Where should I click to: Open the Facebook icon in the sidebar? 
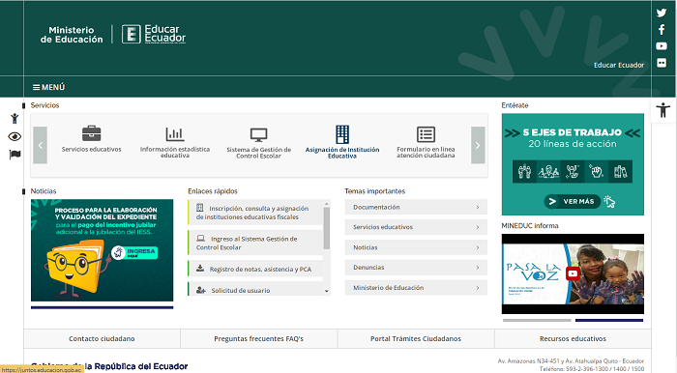point(661,29)
